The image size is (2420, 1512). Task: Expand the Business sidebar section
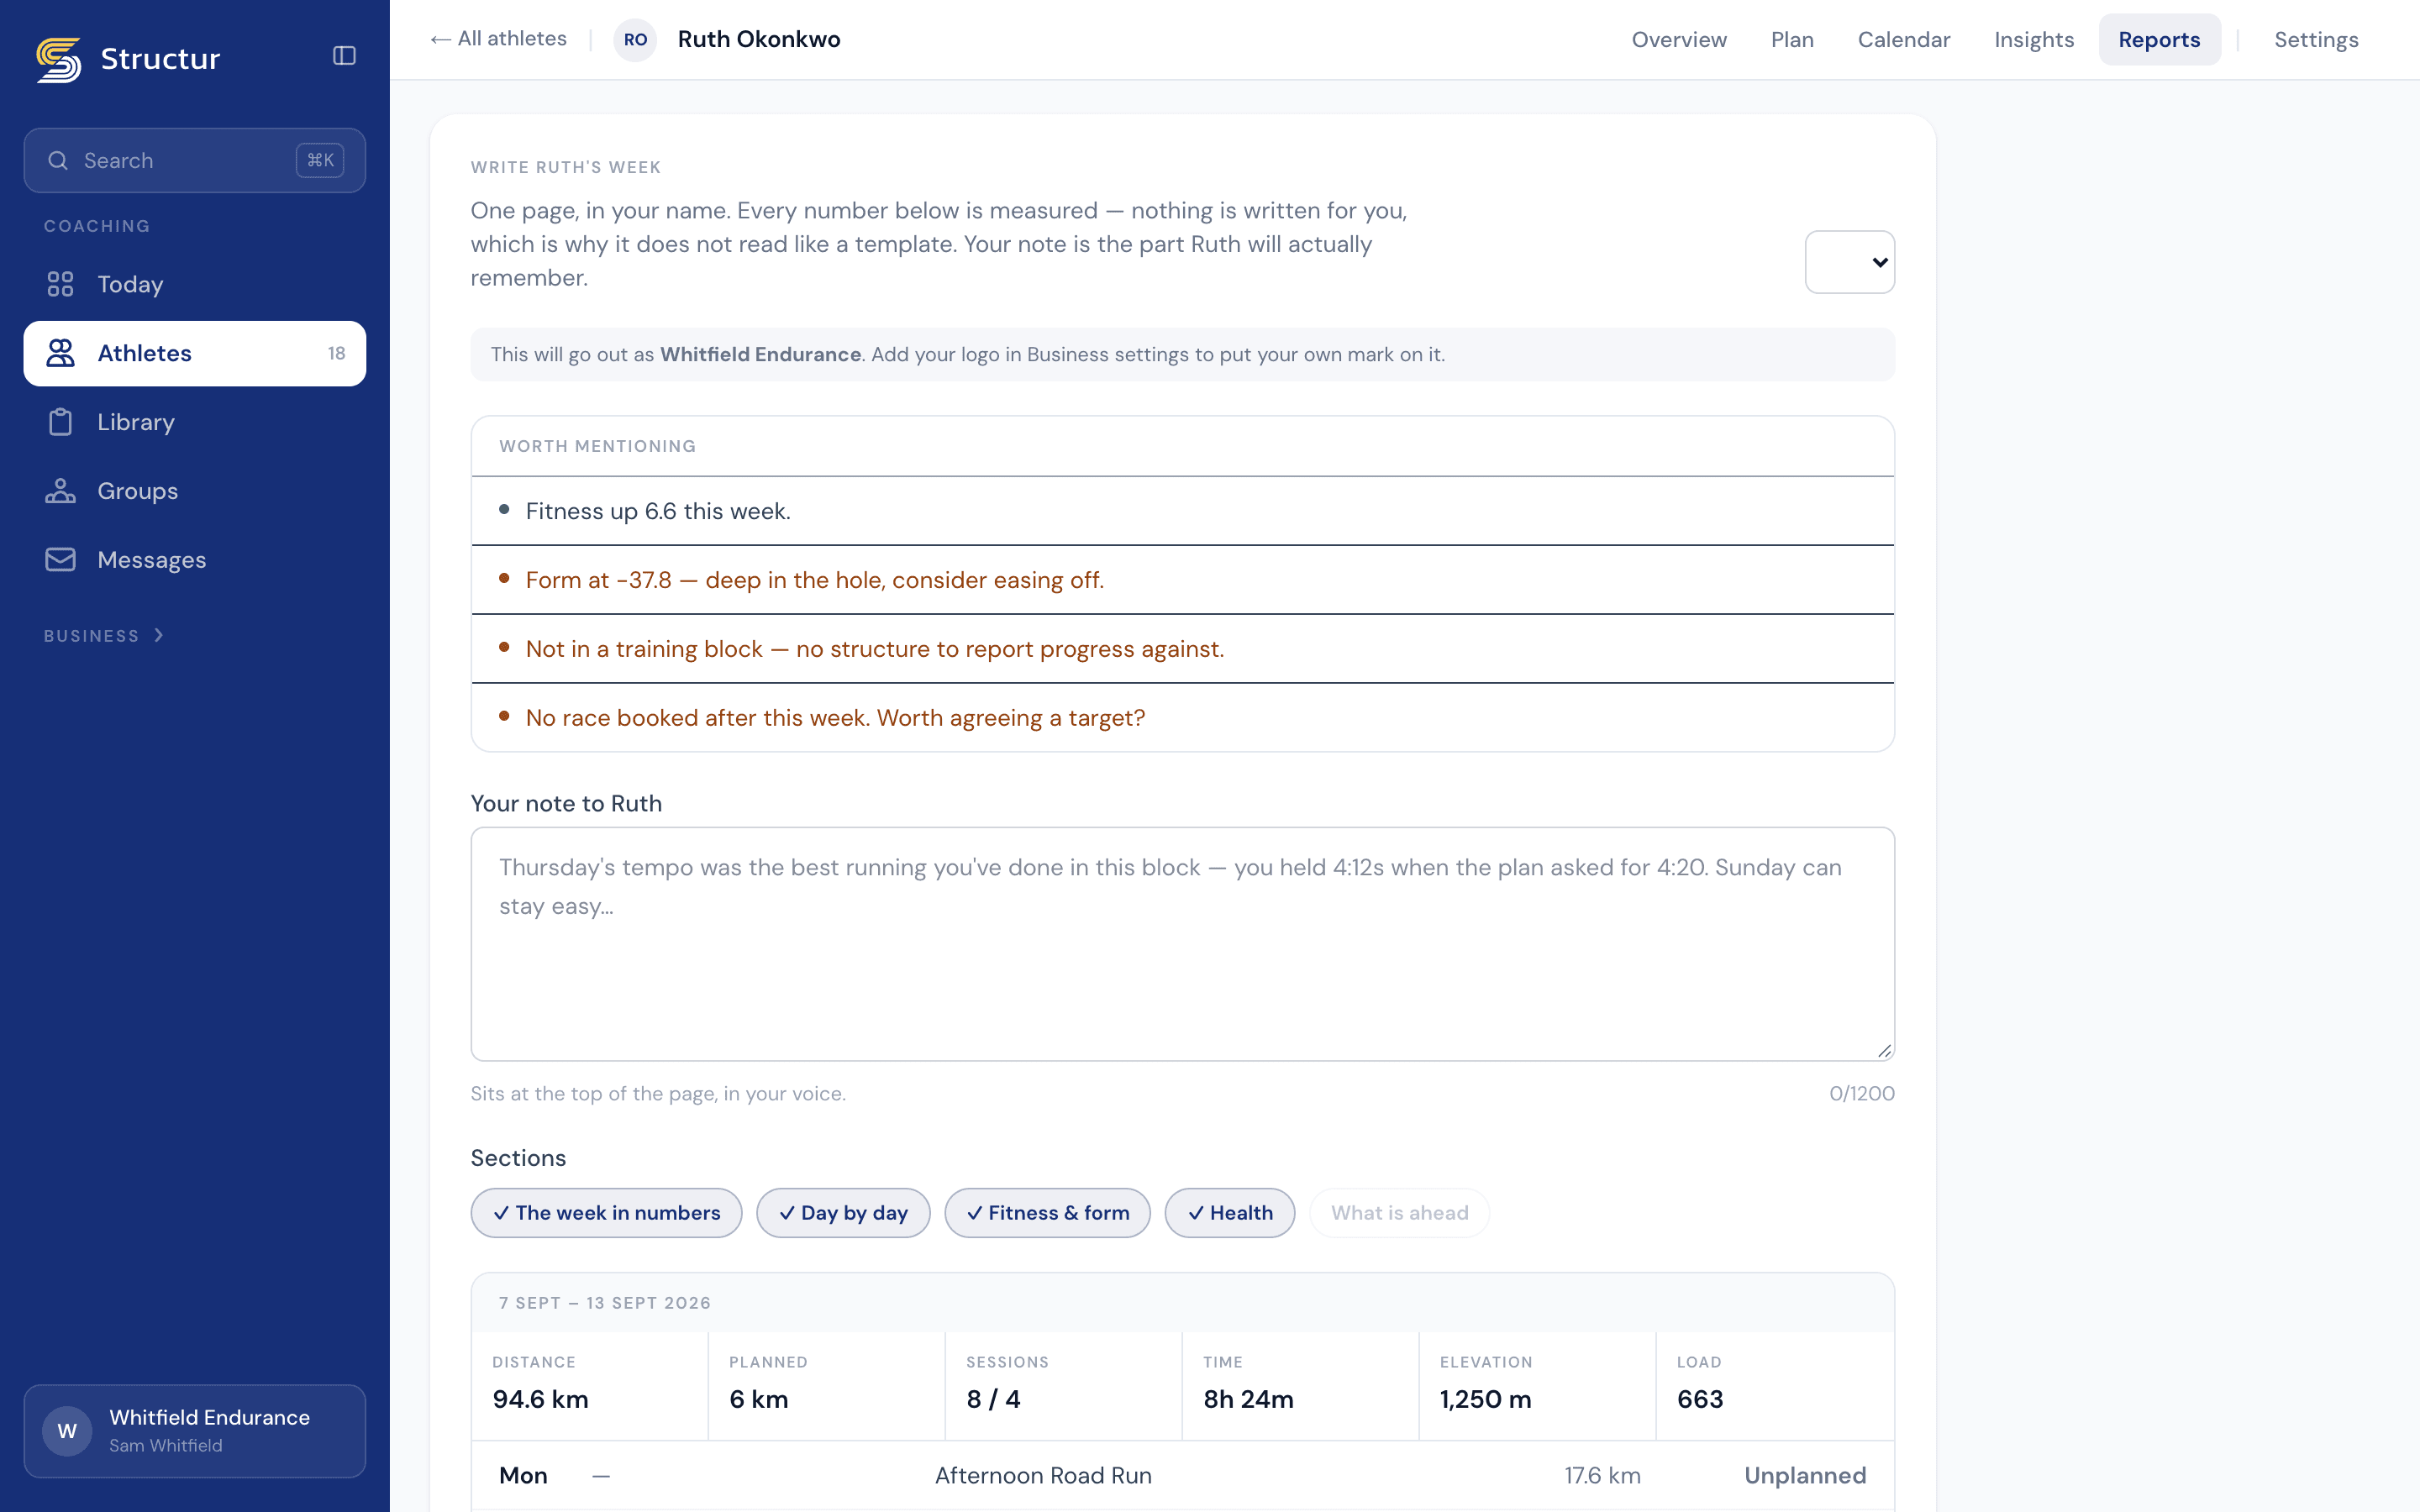pyautogui.click(x=104, y=636)
